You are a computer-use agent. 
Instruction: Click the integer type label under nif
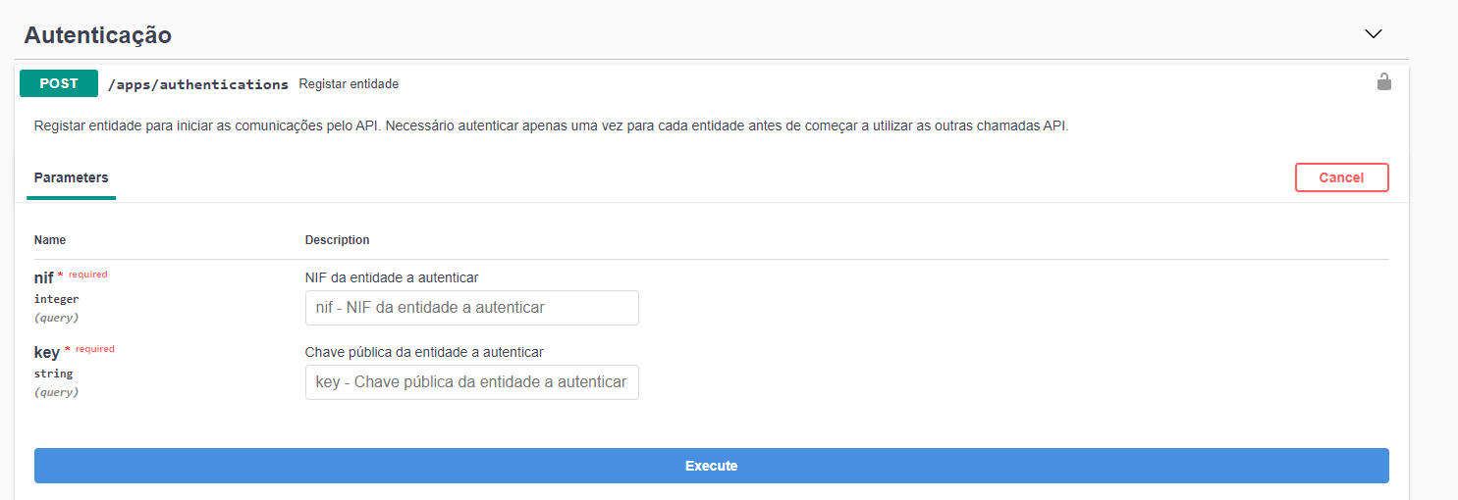(x=56, y=299)
